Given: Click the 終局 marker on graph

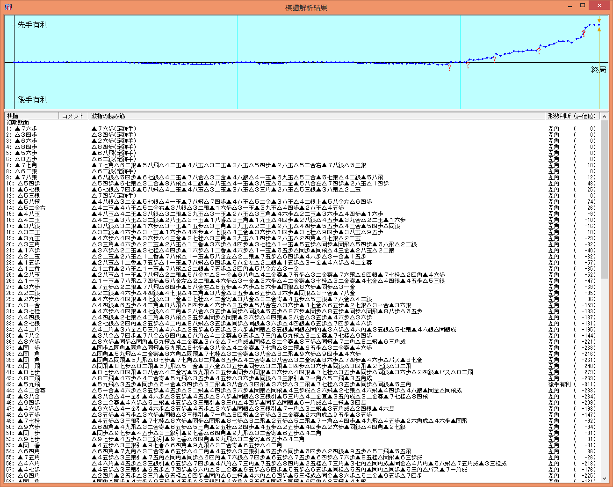Looking at the screenshot, I should (598, 70).
